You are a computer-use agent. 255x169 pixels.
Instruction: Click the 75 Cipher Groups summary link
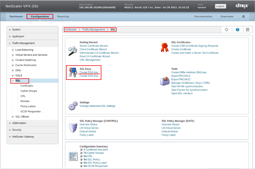pyautogui.click(x=93, y=153)
